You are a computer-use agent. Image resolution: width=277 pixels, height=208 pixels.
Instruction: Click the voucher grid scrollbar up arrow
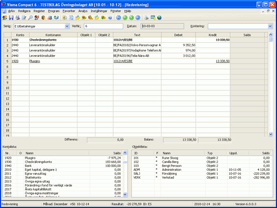pyautogui.click(x=271, y=35)
